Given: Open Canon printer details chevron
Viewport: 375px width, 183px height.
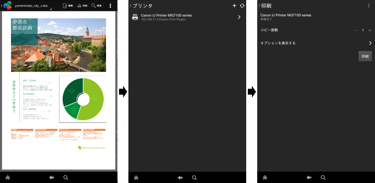Looking at the screenshot, I should [239, 17].
